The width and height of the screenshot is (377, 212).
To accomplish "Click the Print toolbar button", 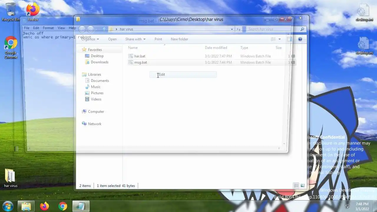I will click(158, 39).
